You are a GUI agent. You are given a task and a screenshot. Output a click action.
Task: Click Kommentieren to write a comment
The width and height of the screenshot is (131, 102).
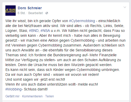point(32,96)
